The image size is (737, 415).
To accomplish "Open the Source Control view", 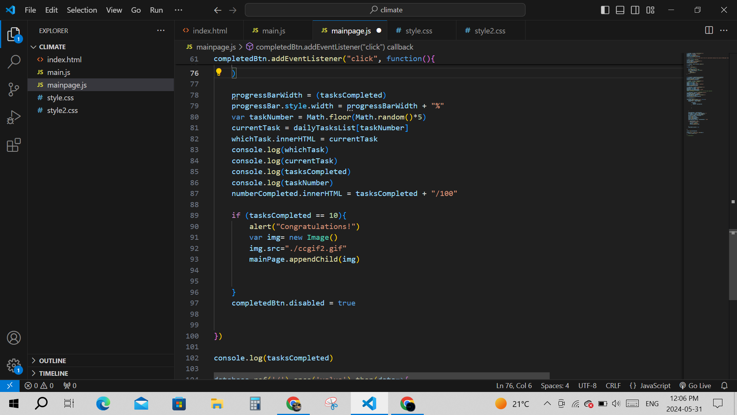I will pyautogui.click(x=14, y=90).
